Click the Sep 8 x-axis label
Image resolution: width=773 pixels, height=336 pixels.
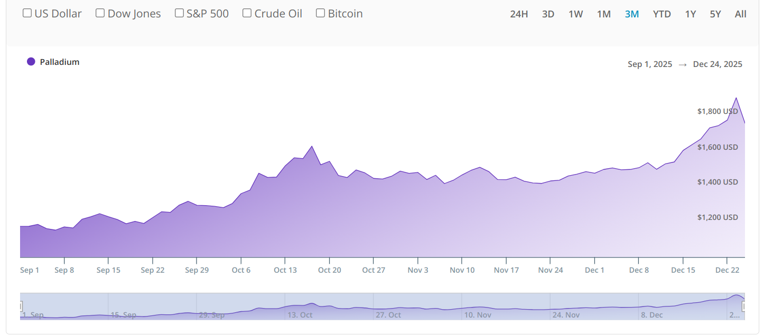pyautogui.click(x=64, y=270)
